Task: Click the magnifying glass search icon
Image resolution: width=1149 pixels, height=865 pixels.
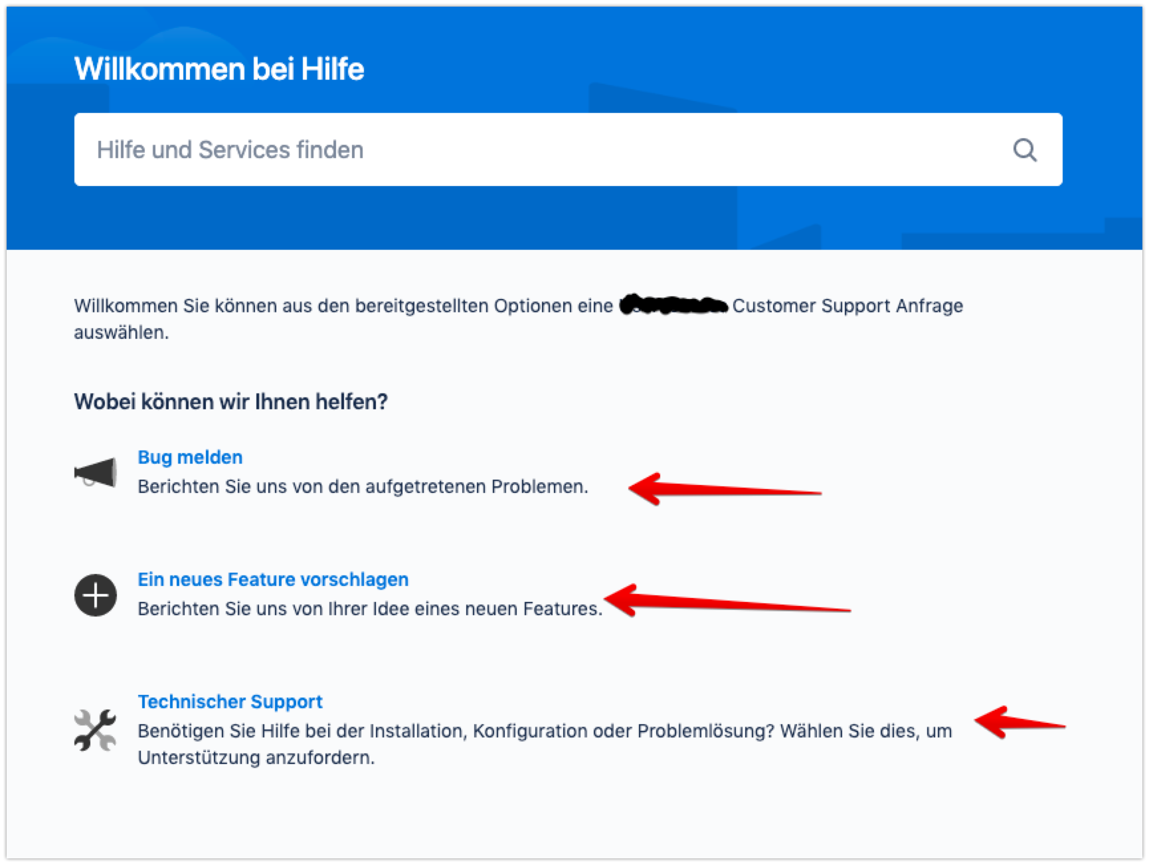Action: pos(1025,150)
